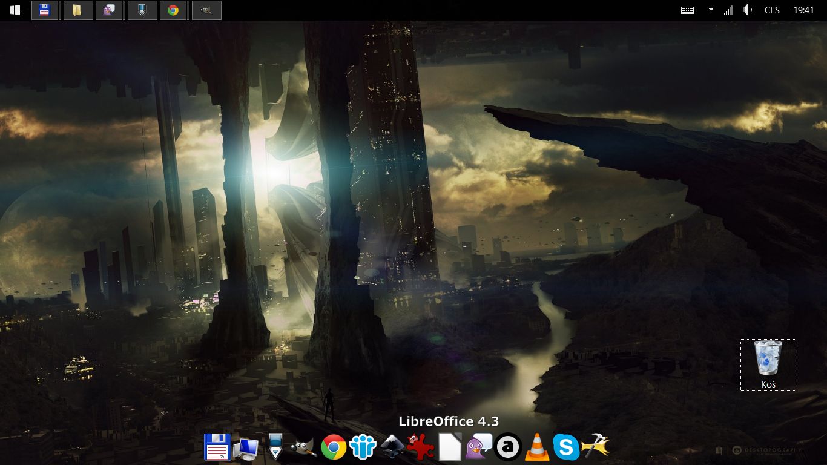The width and height of the screenshot is (827, 465).
Task: Show hidden system tray icons
Action: [711, 10]
